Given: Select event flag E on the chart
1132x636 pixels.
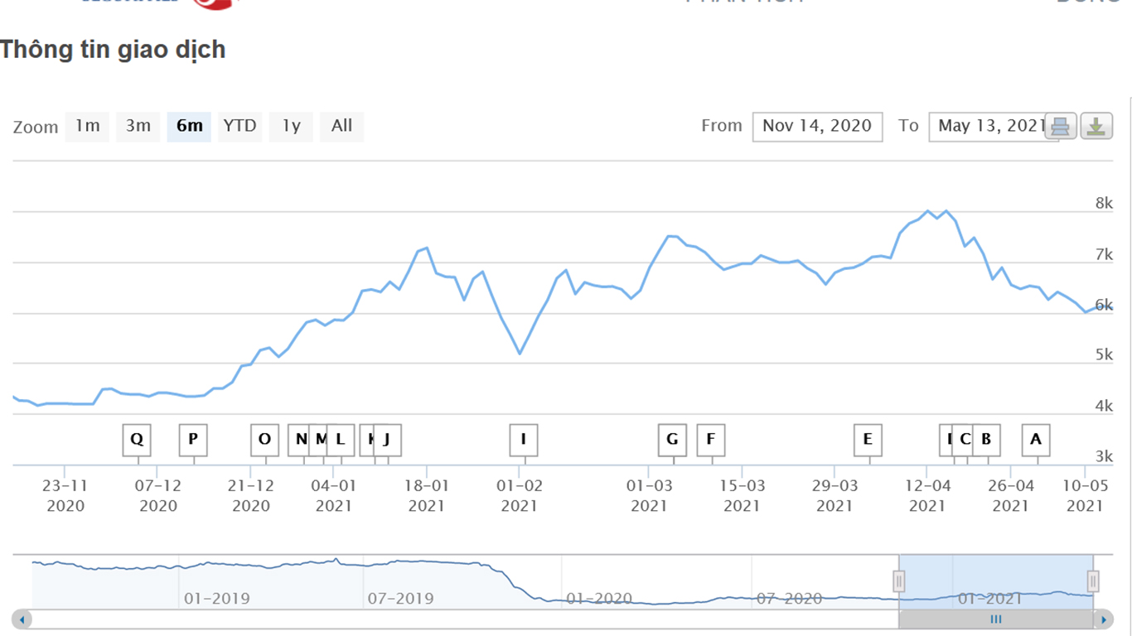Looking at the screenshot, I should pyautogui.click(x=868, y=440).
